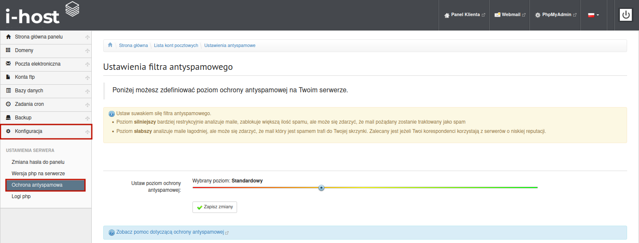Click the home icon in breadcrumb
This screenshot has height=243, width=639.
tap(110, 45)
